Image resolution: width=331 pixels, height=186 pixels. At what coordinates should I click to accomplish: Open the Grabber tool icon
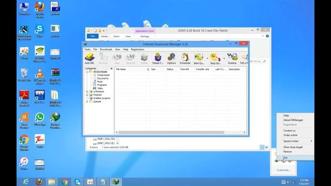tap(232, 58)
